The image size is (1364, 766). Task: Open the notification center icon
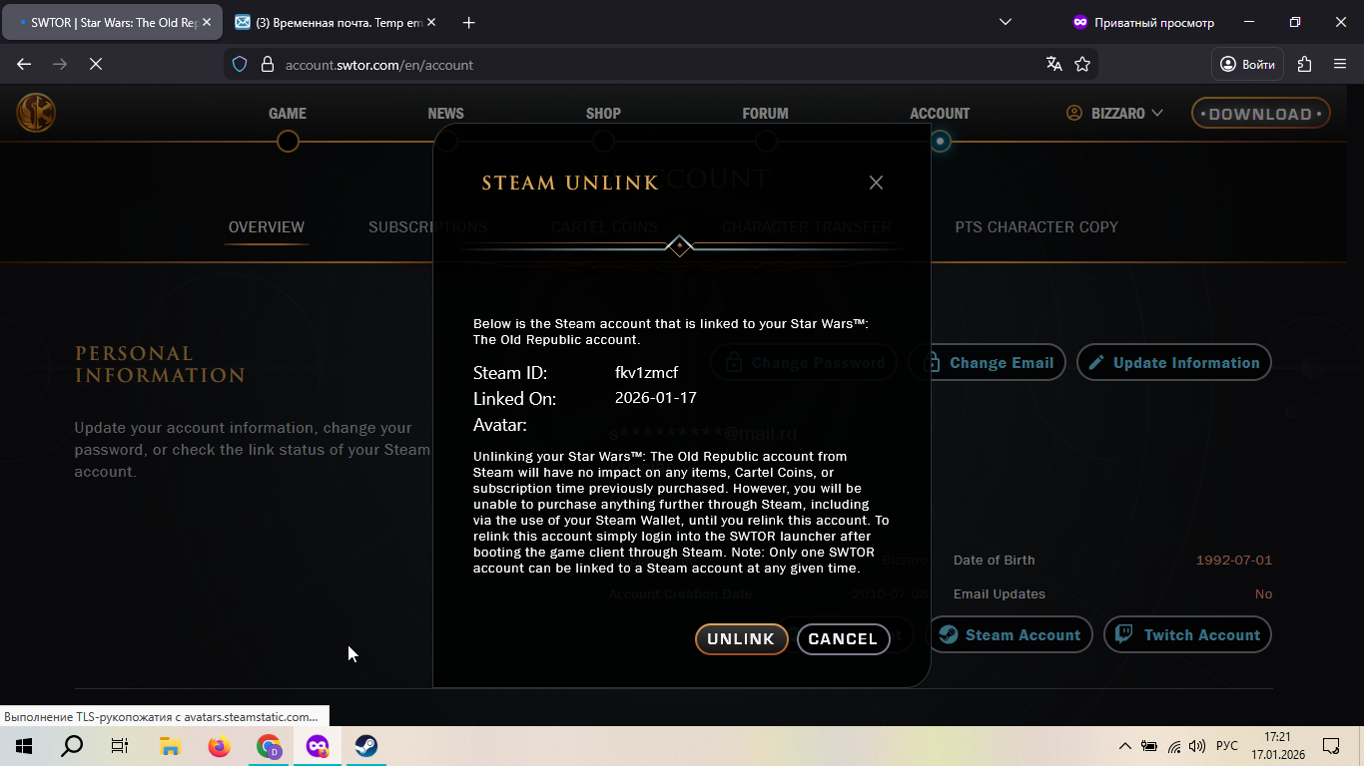[1331, 746]
